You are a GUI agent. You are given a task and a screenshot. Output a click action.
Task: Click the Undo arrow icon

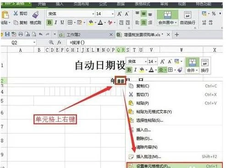40,34
